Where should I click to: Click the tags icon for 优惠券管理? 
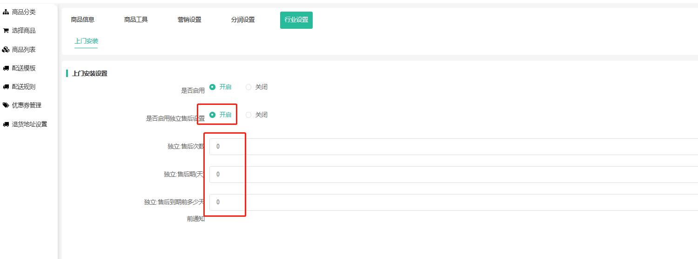(x=6, y=105)
